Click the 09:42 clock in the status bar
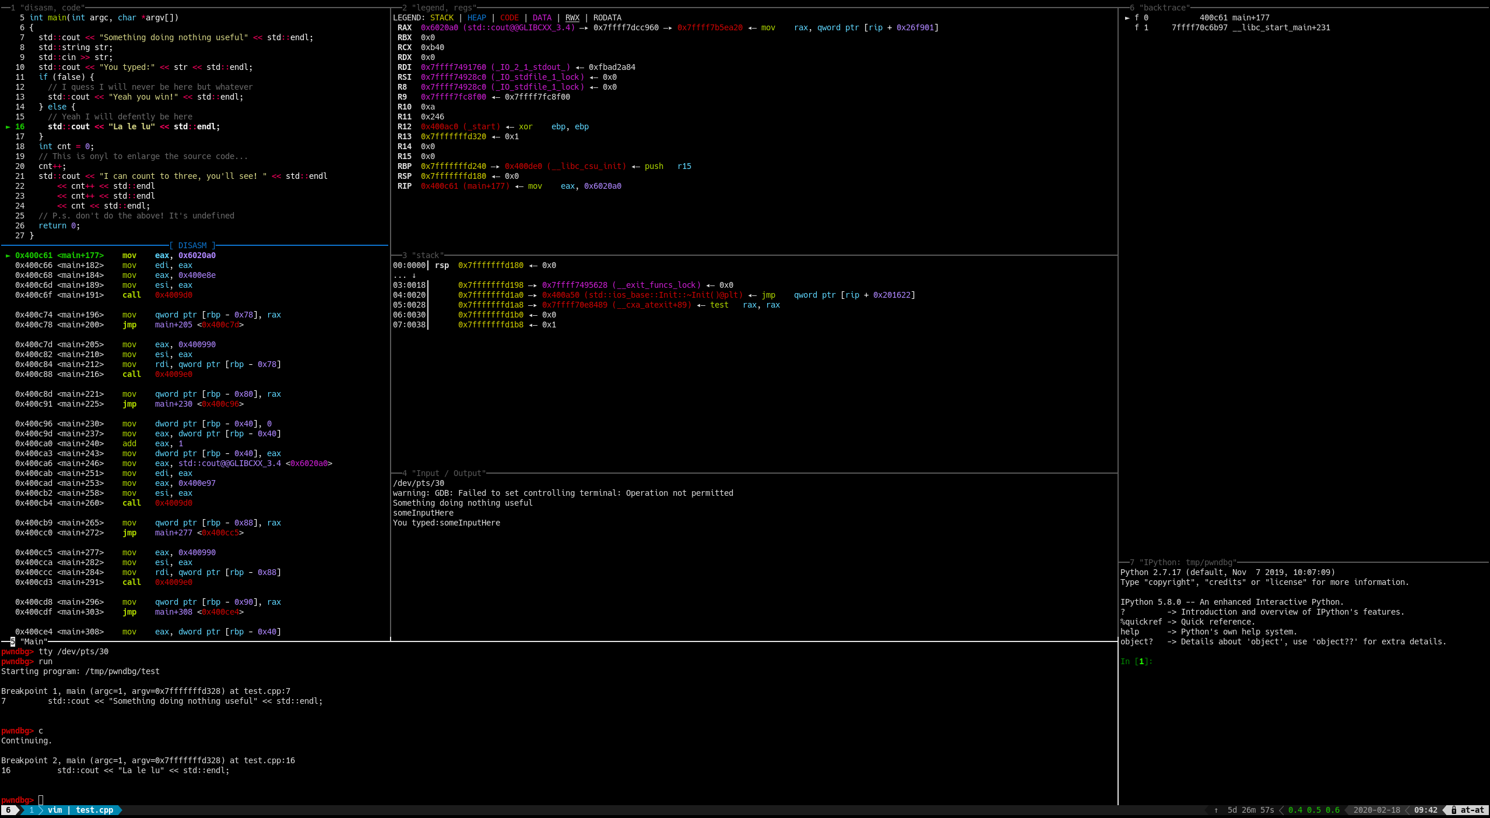The width and height of the screenshot is (1490, 818). (x=1425, y=810)
